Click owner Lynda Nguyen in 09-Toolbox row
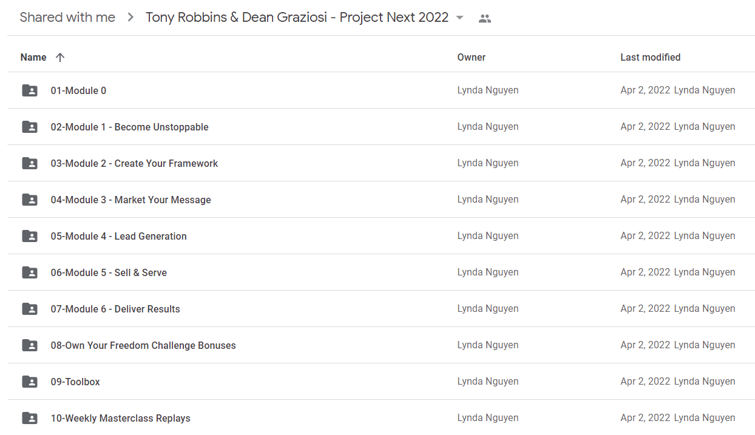 488,382
